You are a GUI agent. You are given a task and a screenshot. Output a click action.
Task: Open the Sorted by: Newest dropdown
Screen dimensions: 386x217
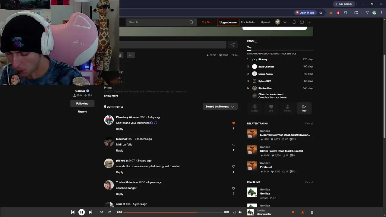tap(220, 106)
